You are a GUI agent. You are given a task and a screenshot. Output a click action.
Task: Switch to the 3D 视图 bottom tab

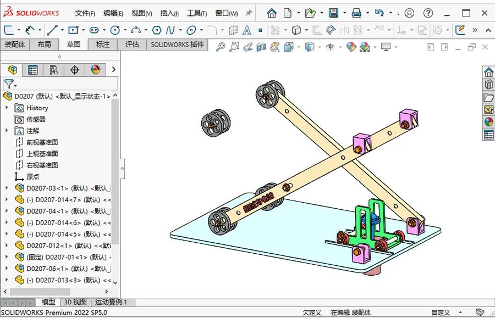[x=75, y=302]
